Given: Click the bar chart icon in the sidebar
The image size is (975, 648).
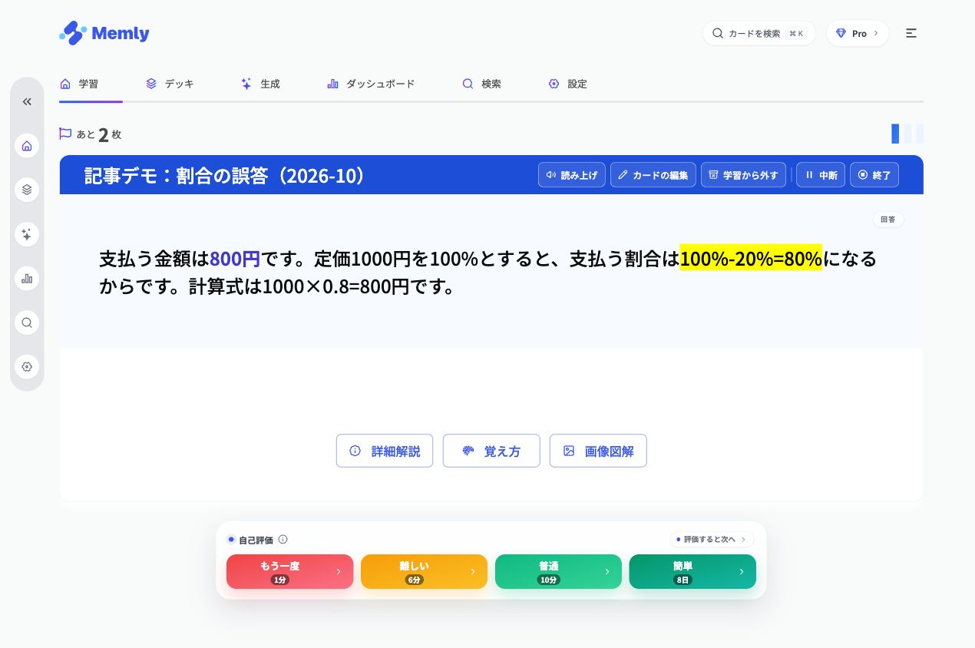Looking at the screenshot, I should [27, 278].
